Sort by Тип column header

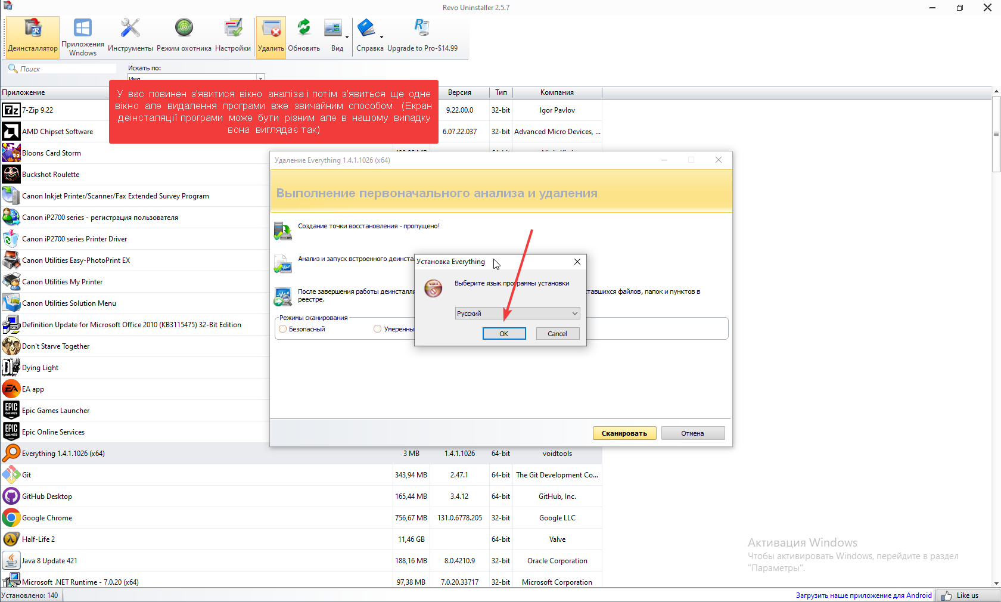(501, 92)
